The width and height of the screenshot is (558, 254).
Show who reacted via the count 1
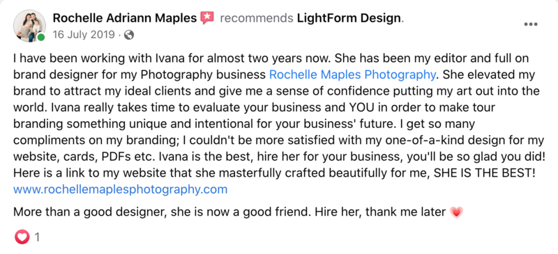[37, 237]
